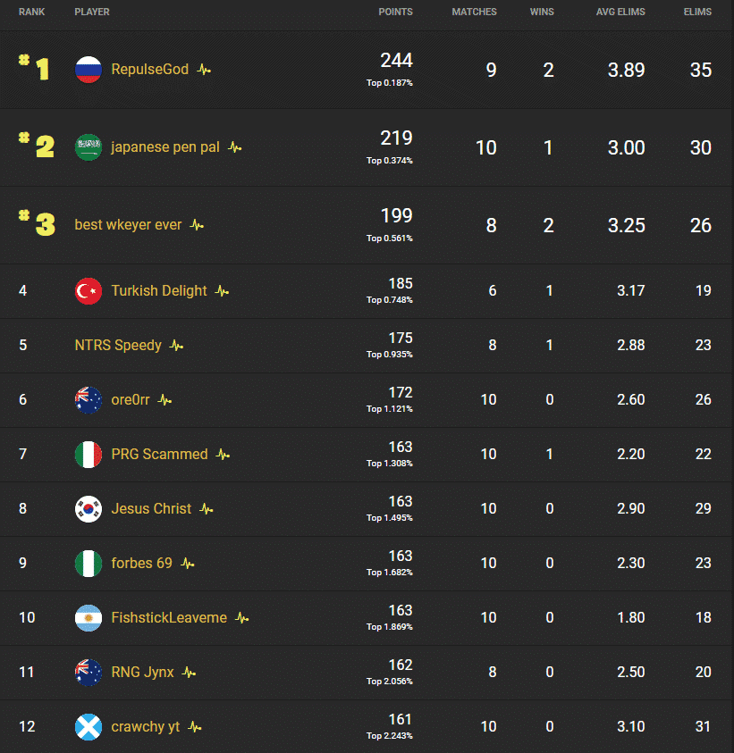Sort by the WINS column header
734x753 pixels.
542,12
